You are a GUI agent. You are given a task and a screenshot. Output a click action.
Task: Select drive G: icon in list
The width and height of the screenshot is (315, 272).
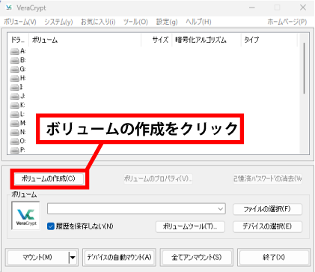tap(14, 70)
